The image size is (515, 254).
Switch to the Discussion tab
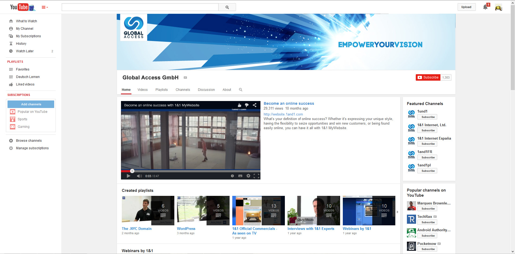click(206, 90)
